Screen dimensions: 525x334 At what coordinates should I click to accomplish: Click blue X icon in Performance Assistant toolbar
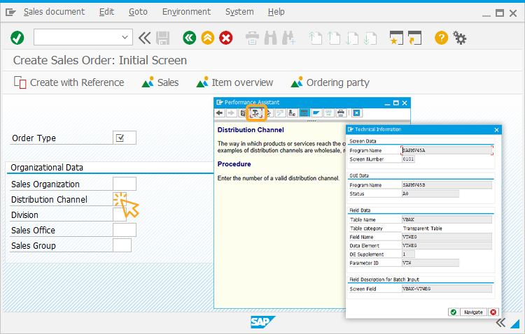point(356,113)
